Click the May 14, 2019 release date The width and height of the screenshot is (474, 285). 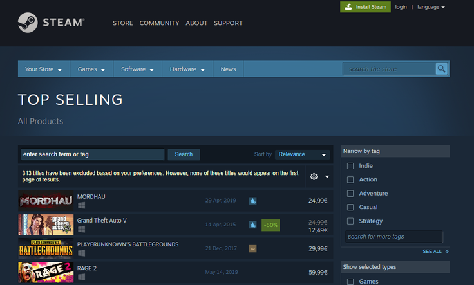(222, 272)
